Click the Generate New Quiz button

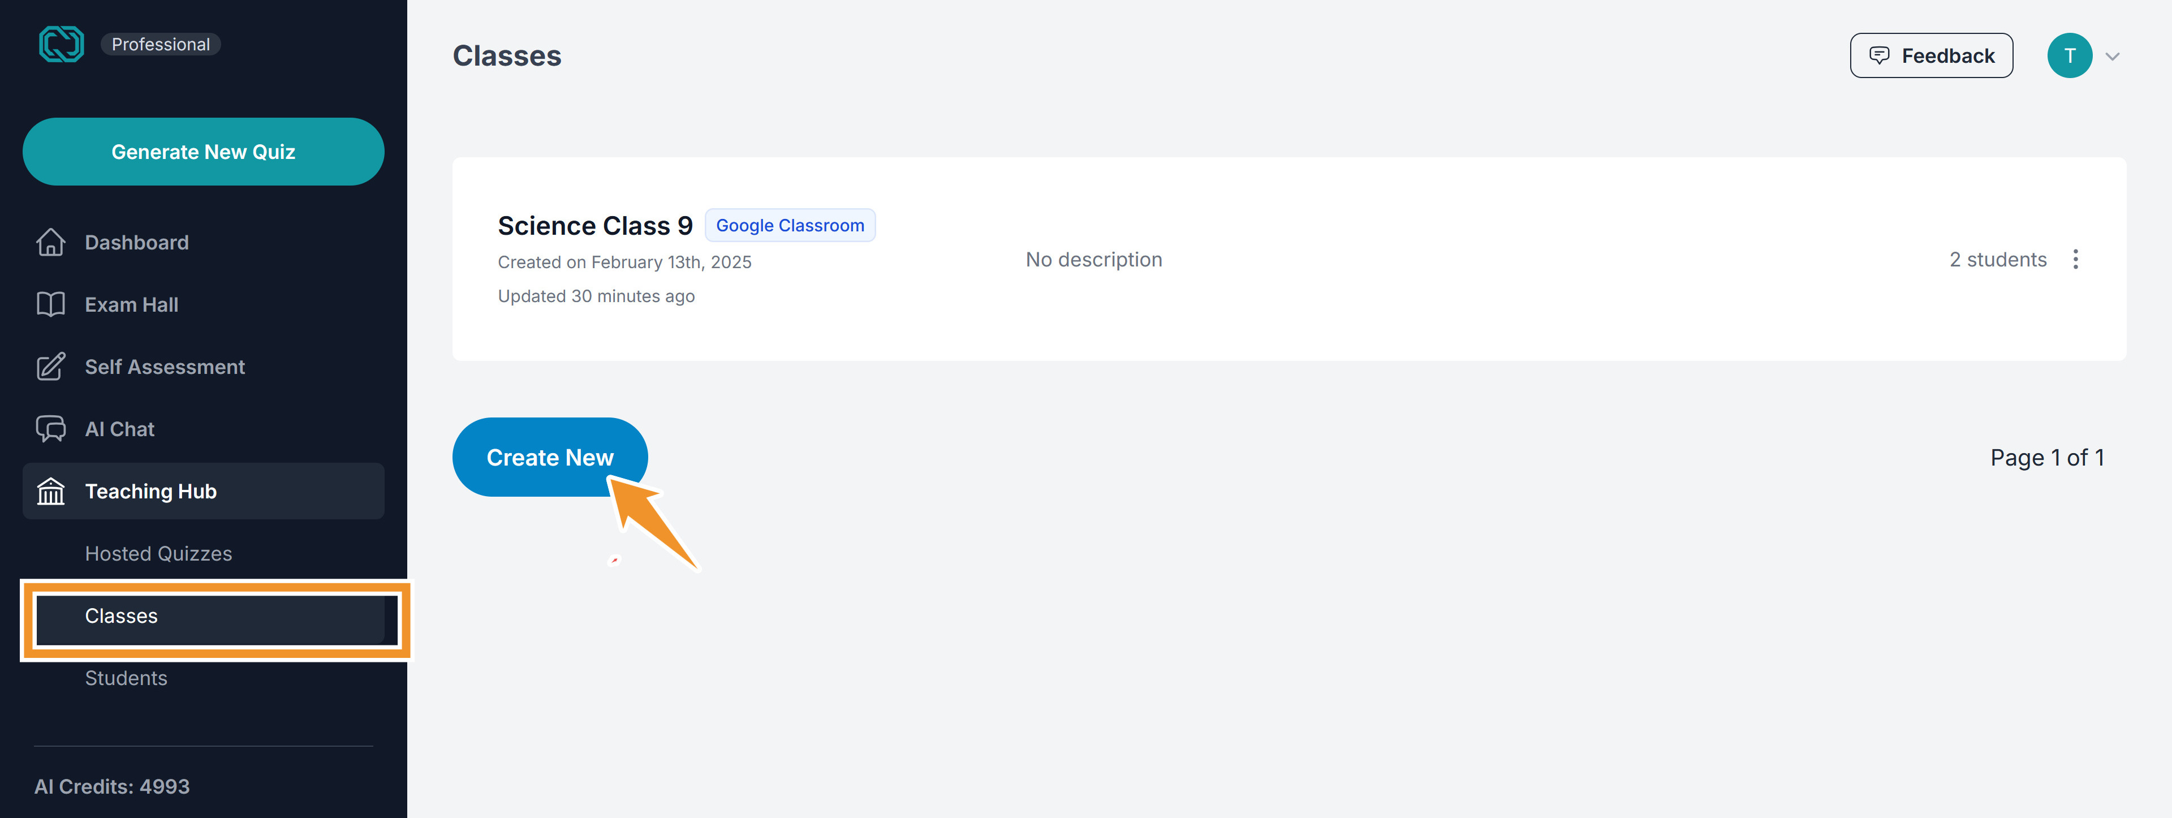point(203,152)
